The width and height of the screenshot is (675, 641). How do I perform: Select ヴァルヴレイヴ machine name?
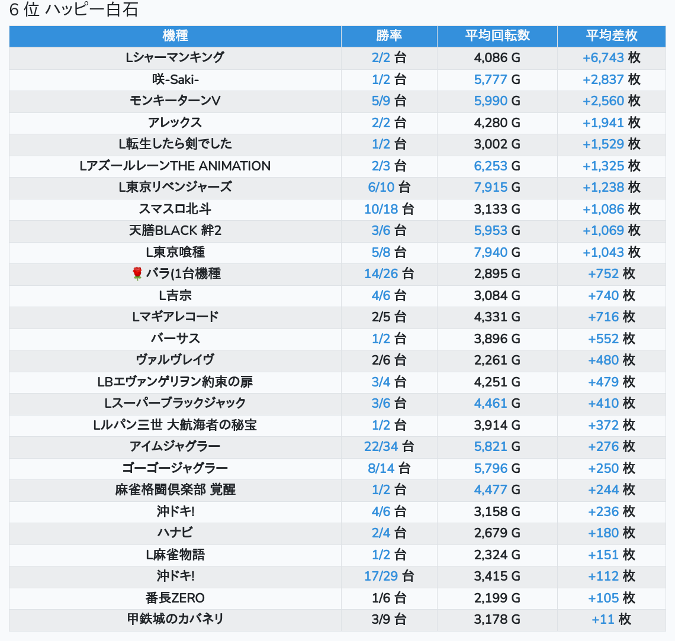click(x=175, y=360)
